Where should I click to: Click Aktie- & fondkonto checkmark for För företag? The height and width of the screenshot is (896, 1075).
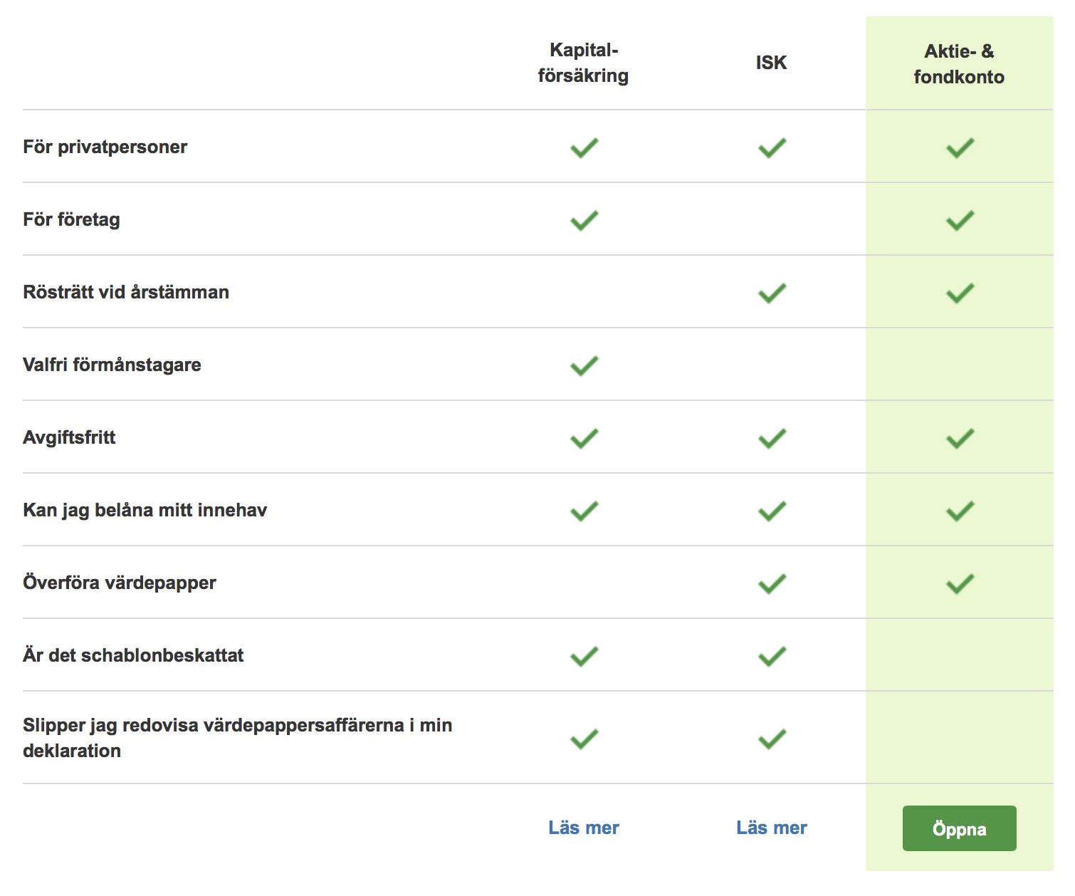[960, 220]
